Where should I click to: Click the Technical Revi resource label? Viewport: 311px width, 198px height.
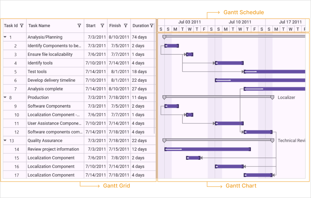[x=291, y=141]
